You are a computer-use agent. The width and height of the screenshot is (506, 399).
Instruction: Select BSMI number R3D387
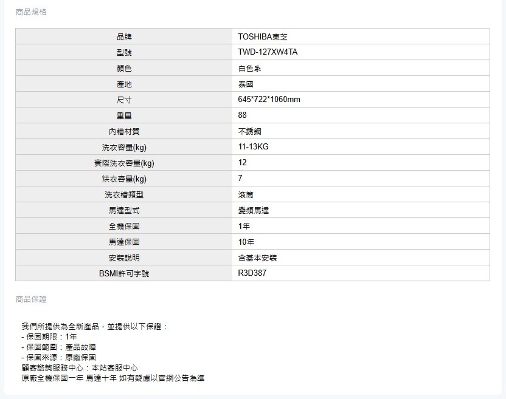252,273
